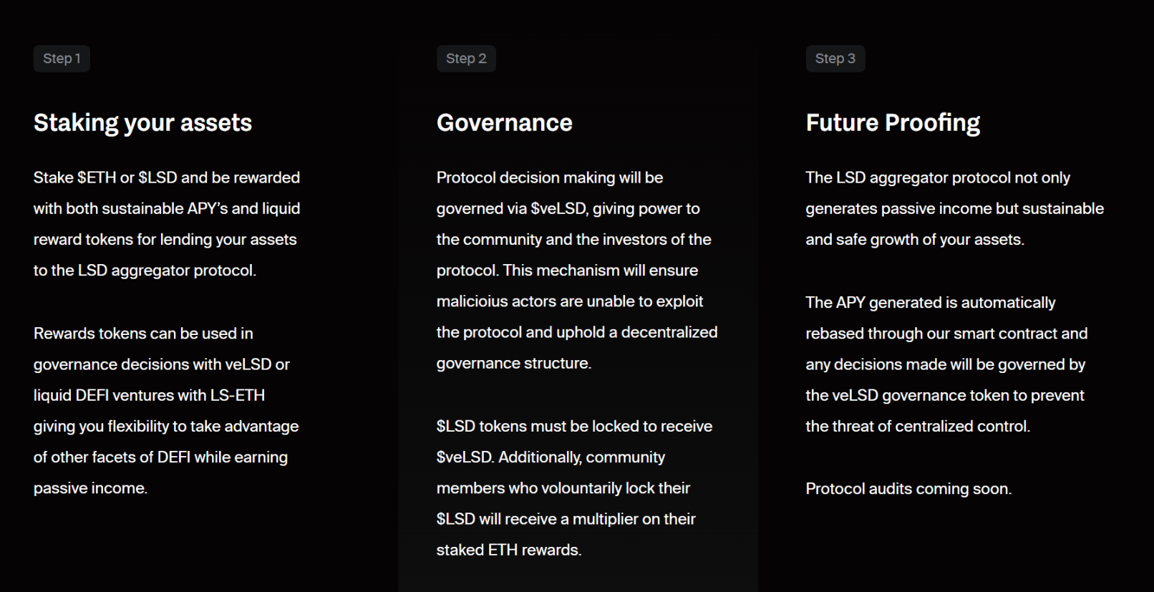Click "staked ETH rewards." line in Governance
Viewport: 1154px width, 592px height.
(509, 550)
